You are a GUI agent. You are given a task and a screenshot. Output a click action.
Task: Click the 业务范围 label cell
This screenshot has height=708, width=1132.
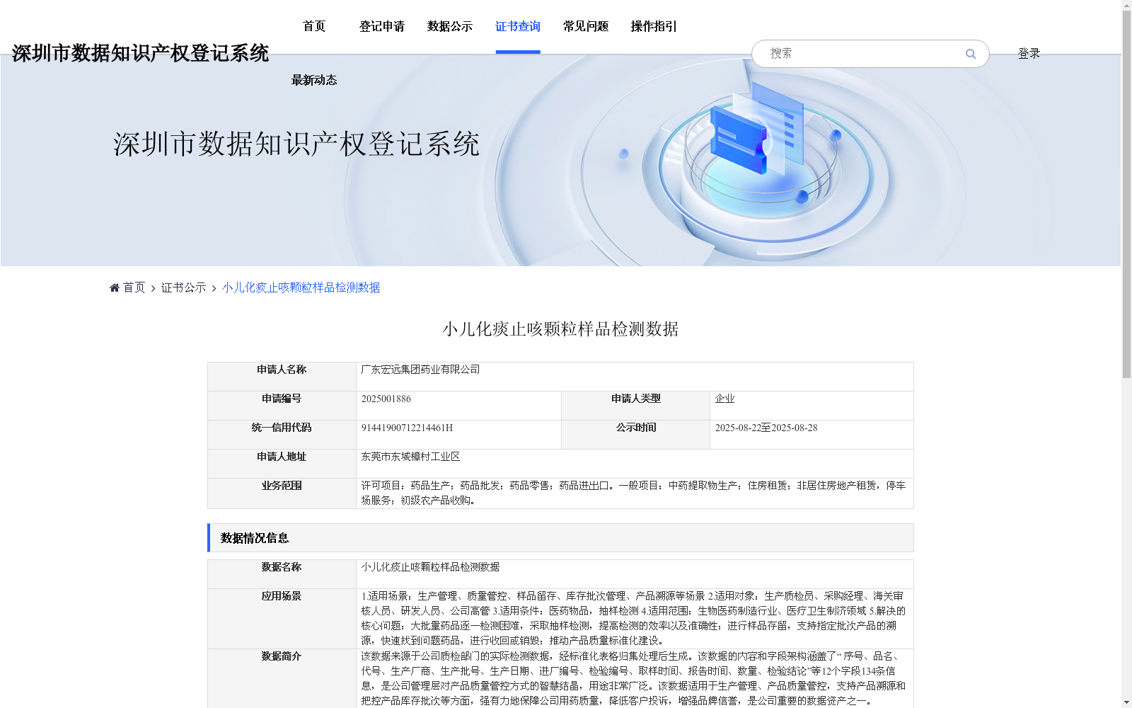point(282,493)
